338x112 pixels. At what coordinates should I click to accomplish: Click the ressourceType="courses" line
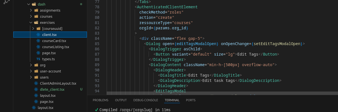tap(166, 23)
